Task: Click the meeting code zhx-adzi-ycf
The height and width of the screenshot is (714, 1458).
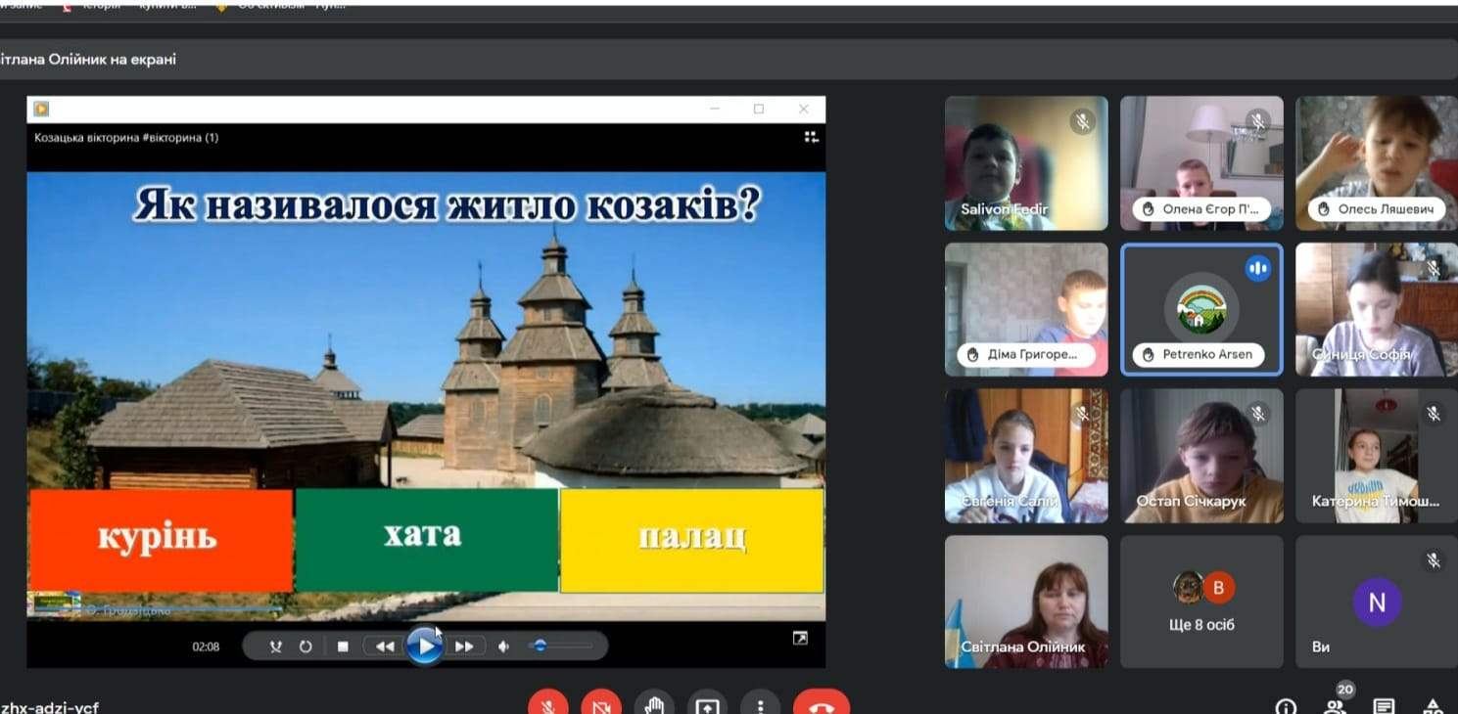Action: (x=49, y=706)
